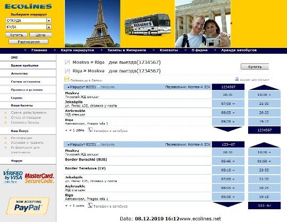Open the Форум sidebar link
Viewport: 287px width, 222px height.
coord(17,161)
